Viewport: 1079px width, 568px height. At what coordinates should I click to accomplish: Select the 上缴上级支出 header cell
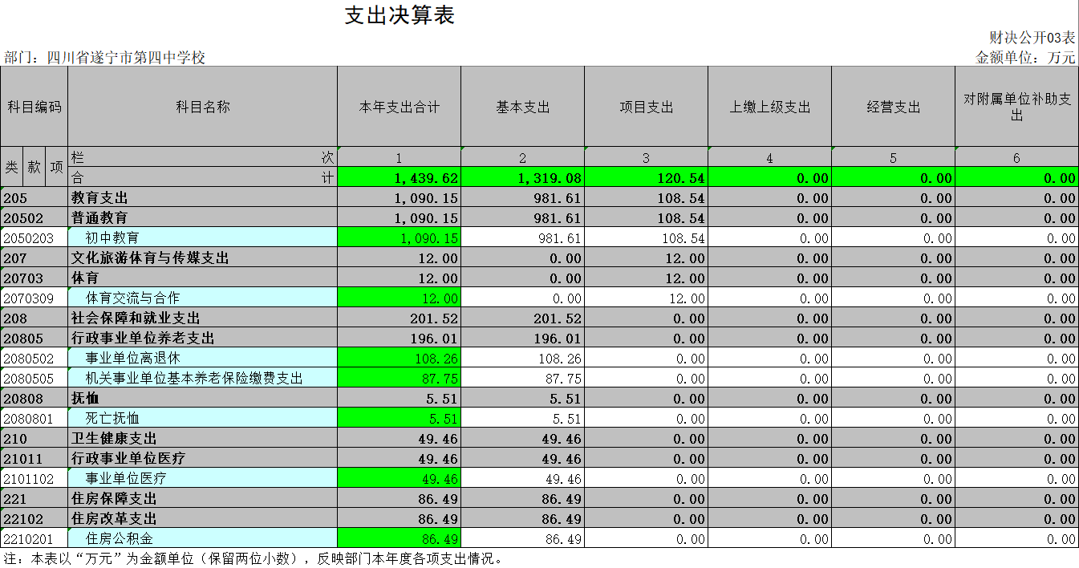[769, 107]
